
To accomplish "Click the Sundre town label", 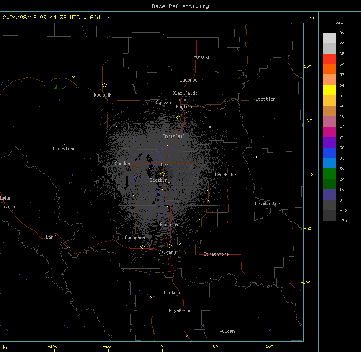I will click(122, 163).
